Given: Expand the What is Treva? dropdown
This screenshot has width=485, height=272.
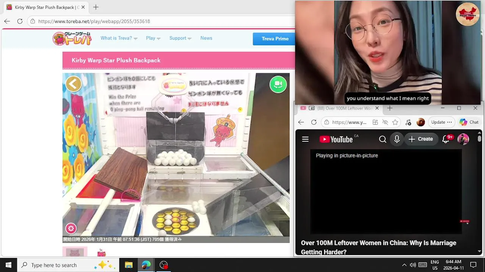Looking at the screenshot, I should tap(119, 38).
